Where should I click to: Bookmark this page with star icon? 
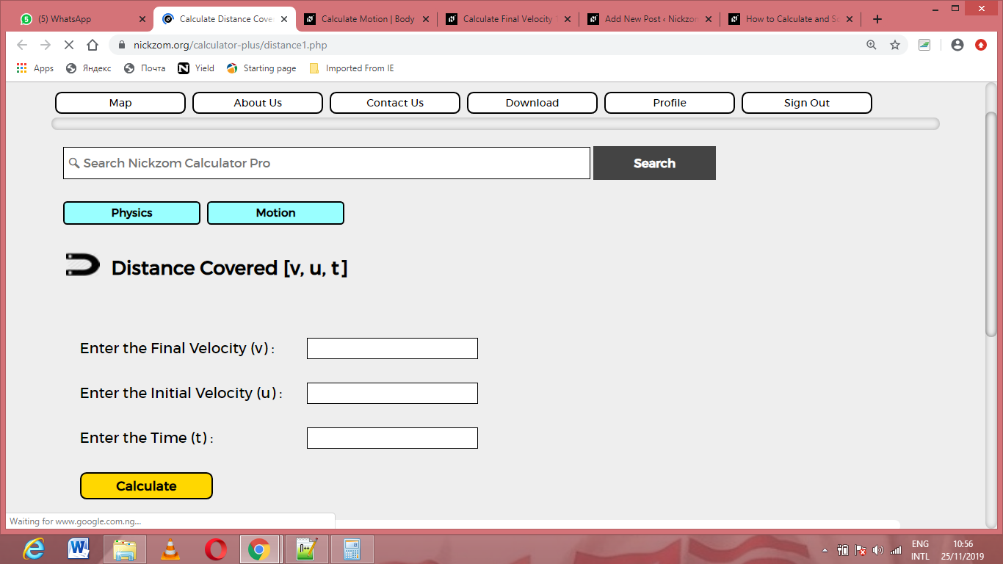point(895,45)
